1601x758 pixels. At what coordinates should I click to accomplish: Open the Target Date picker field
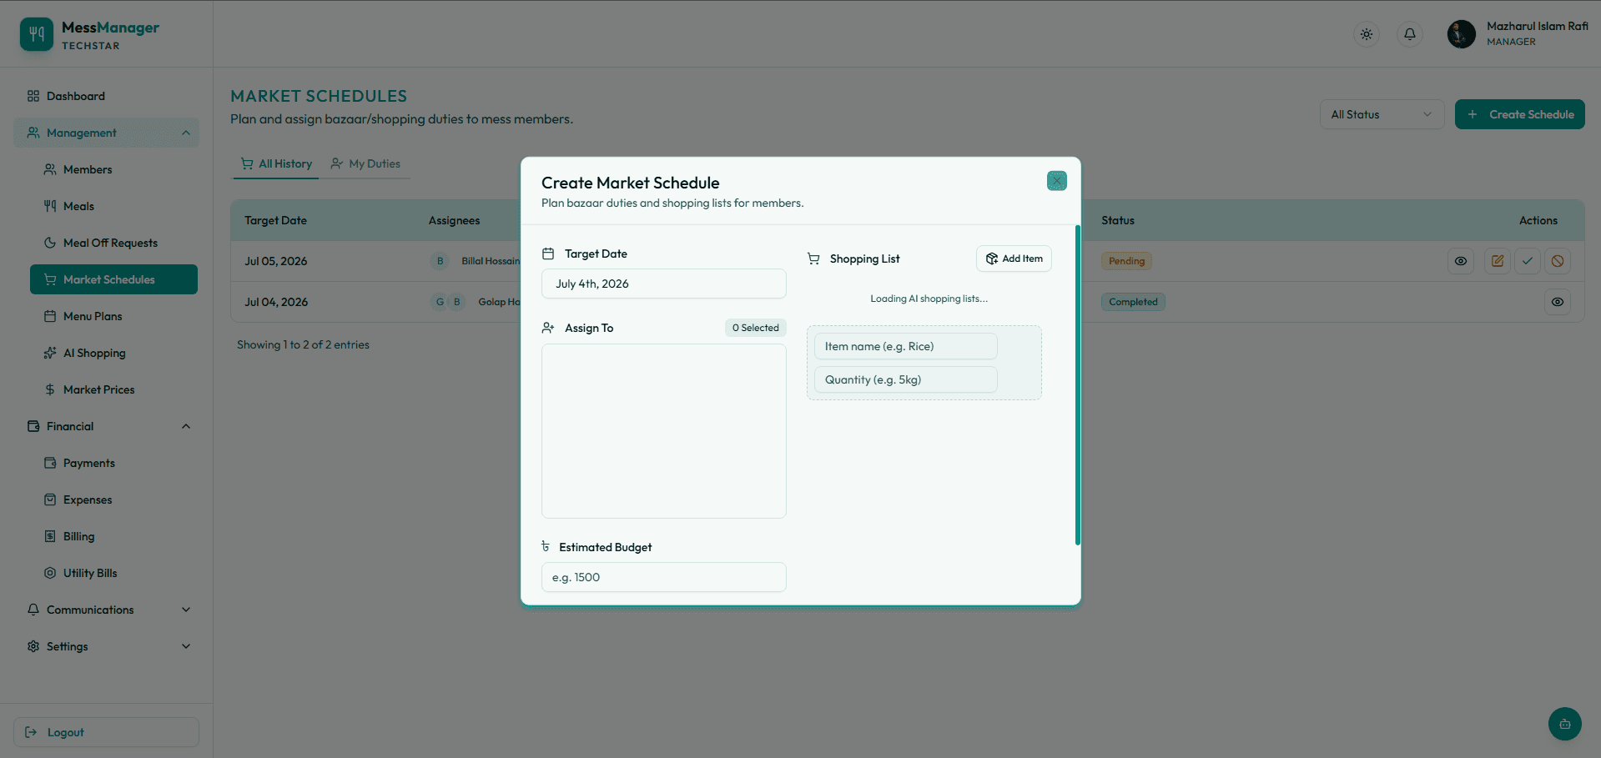point(664,284)
